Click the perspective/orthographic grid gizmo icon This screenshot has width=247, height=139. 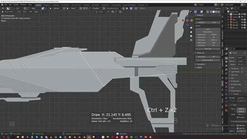191,40
